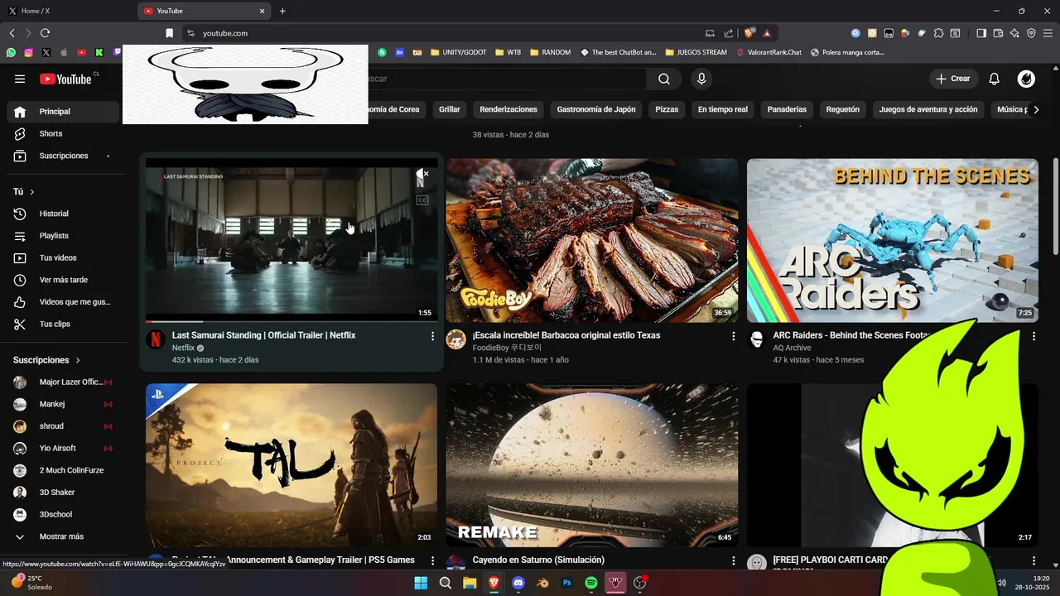Open Ver más tarde list
This screenshot has height=596, width=1060.
[x=63, y=280]
